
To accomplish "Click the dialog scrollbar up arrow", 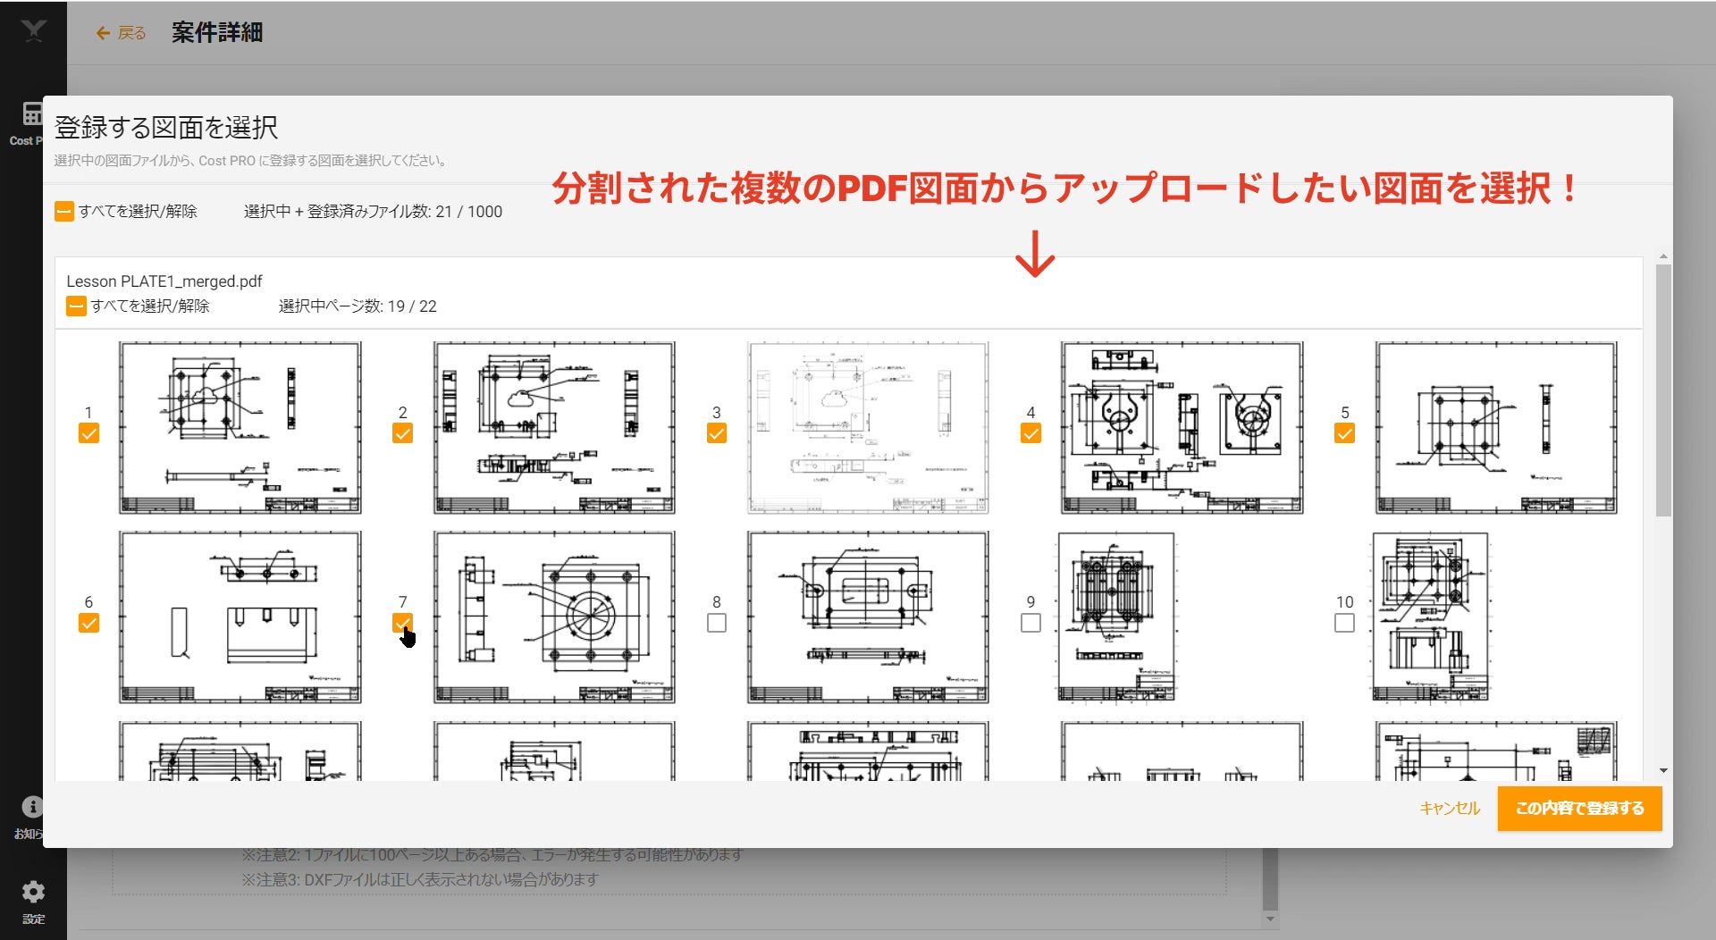I will pos(1663,256).
